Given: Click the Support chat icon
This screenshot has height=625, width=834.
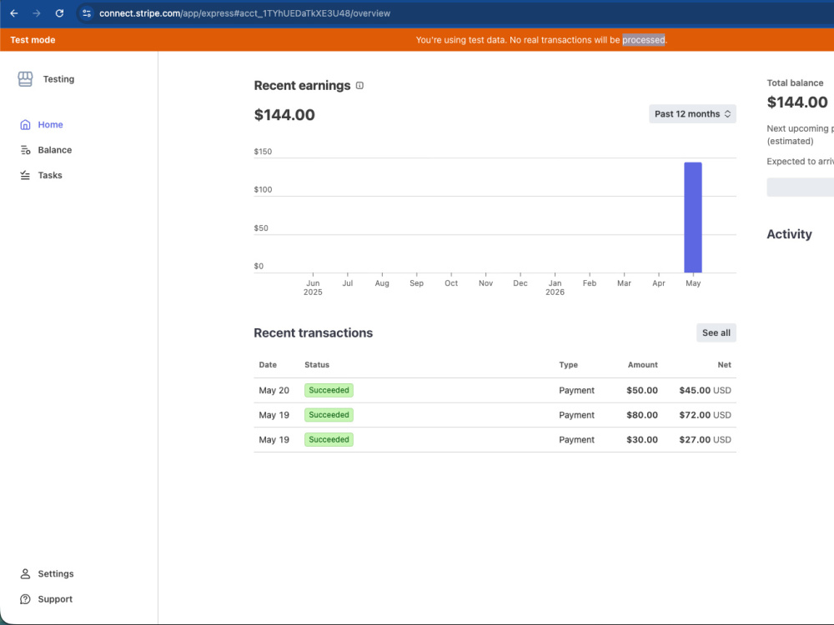Looking at the screenshot, I should click(x=25, y=599).
